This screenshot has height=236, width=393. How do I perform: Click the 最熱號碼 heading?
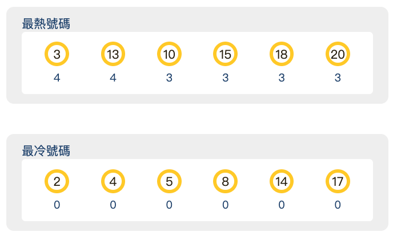tap(46, 24)
